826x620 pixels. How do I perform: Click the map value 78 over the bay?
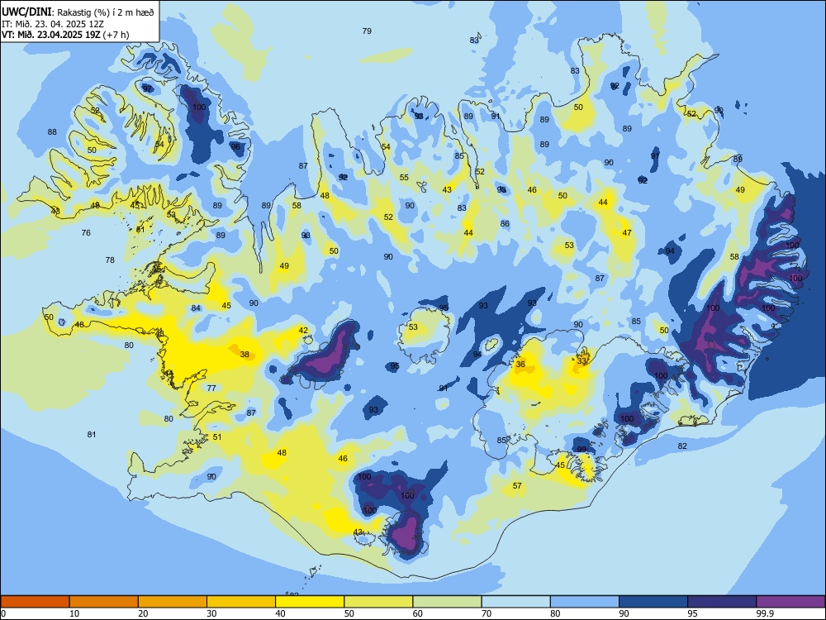[110, 260]
